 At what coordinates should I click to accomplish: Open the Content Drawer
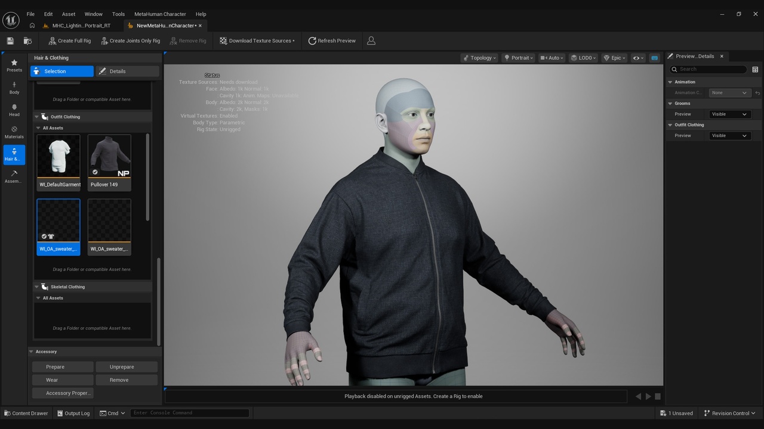pos(26,413)
